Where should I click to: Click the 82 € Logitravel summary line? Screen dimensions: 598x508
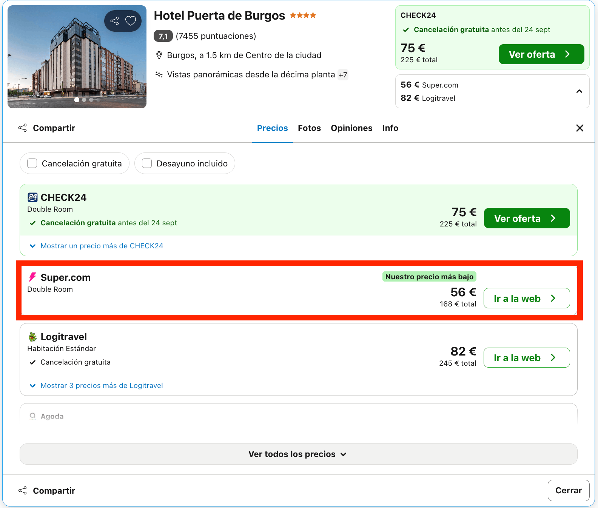[x=428, y=98]
